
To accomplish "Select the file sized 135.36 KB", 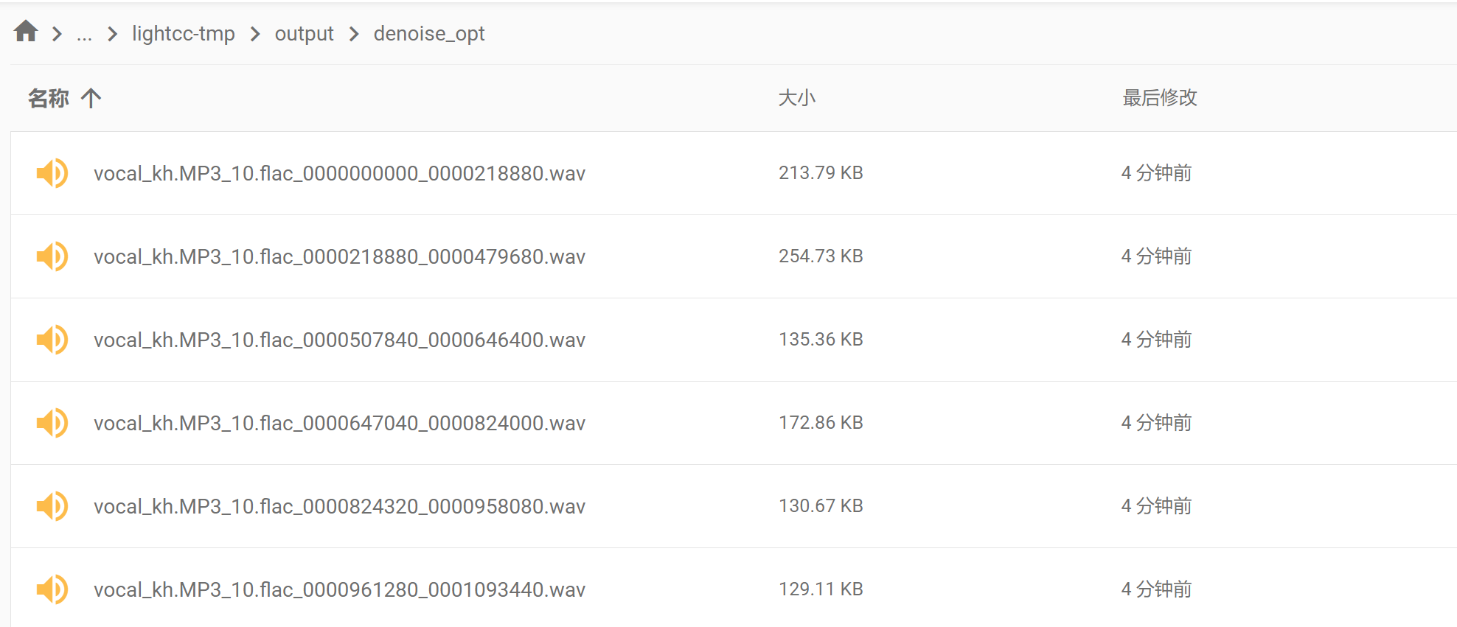I will point(733,340).
